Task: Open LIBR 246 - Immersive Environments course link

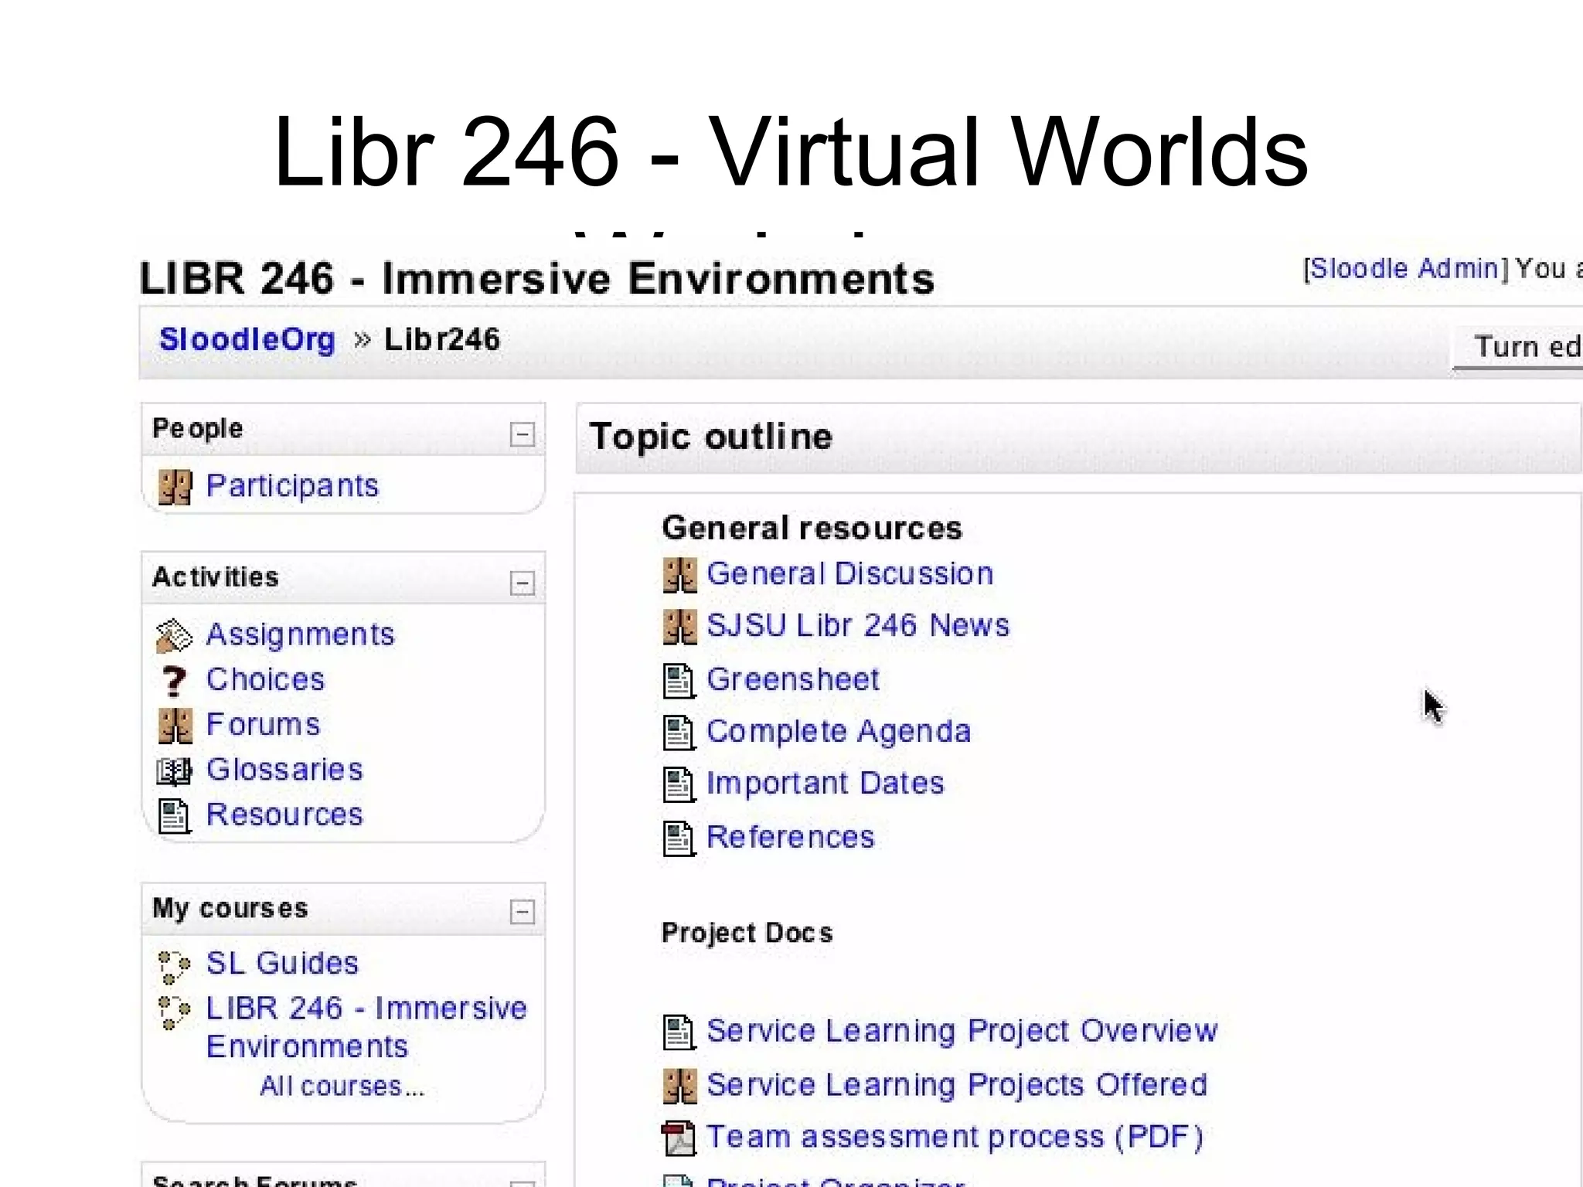Action: point(366,1028)
